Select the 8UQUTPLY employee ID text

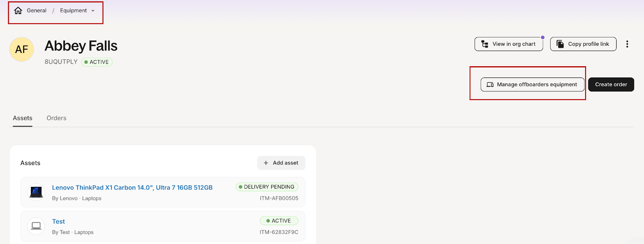[61, 62]
